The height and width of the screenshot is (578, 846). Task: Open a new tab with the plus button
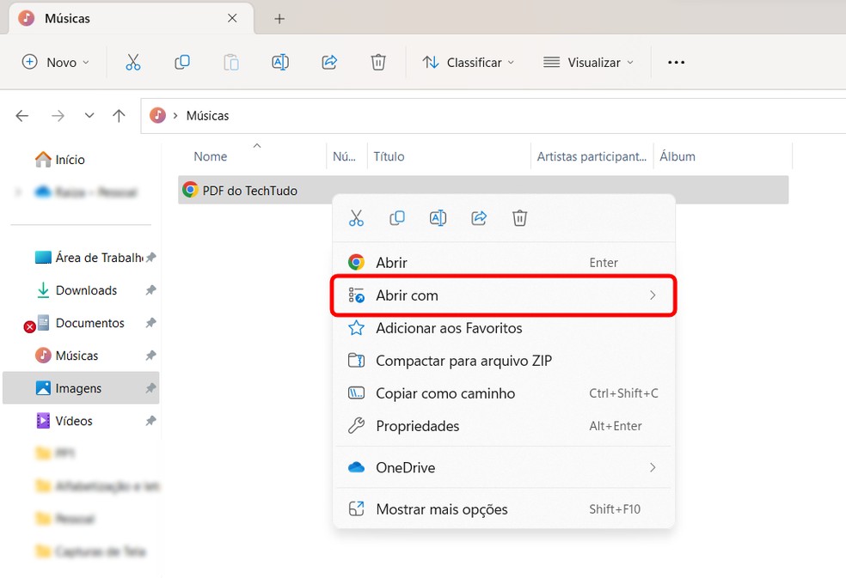279,17
